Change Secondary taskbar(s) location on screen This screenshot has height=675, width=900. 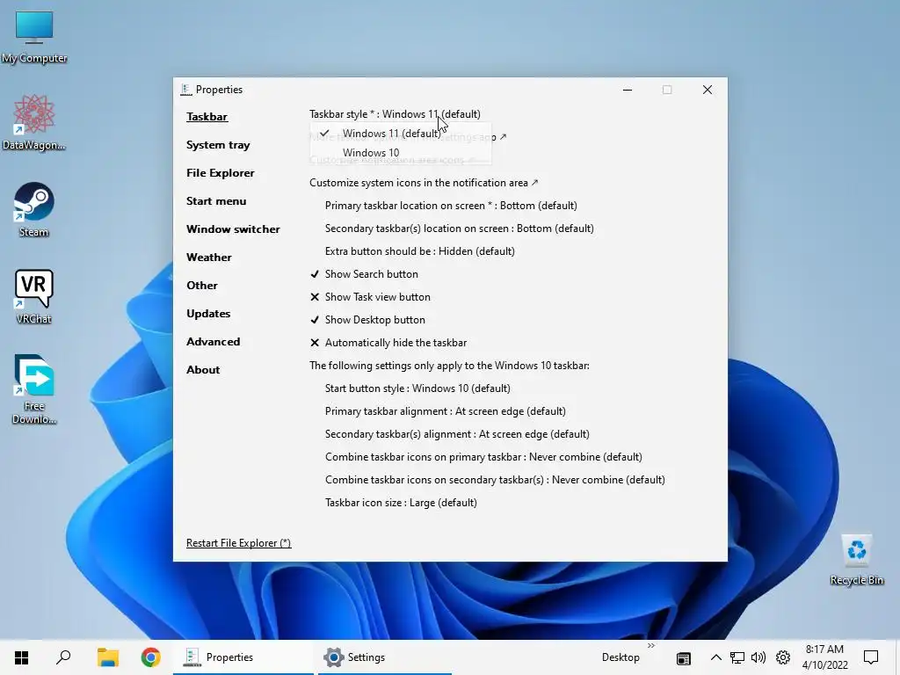tap(459, 229)
